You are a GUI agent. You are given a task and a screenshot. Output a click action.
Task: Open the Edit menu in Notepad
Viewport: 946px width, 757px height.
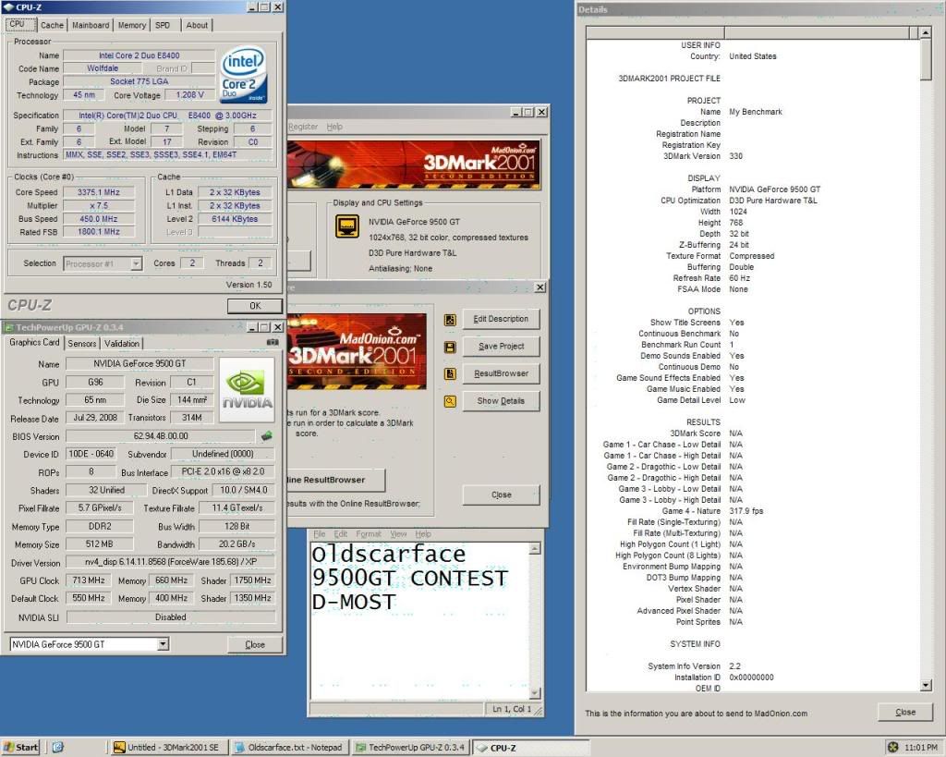point(341,534)
